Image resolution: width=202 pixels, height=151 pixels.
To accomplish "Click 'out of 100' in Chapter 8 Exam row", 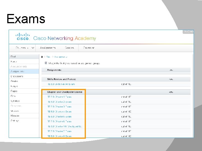I will tap(126, 136).
